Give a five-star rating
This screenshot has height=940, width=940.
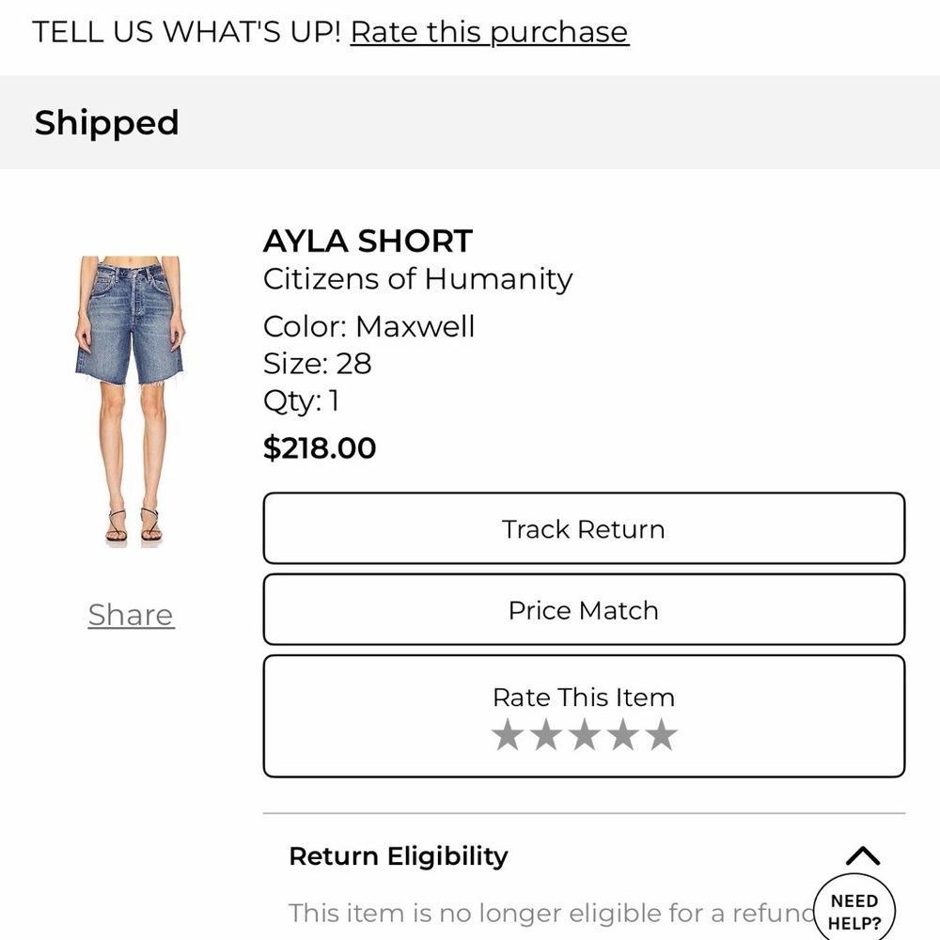(x=661, y=734)
